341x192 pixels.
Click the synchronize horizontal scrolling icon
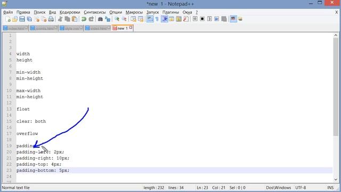[141, 19]
